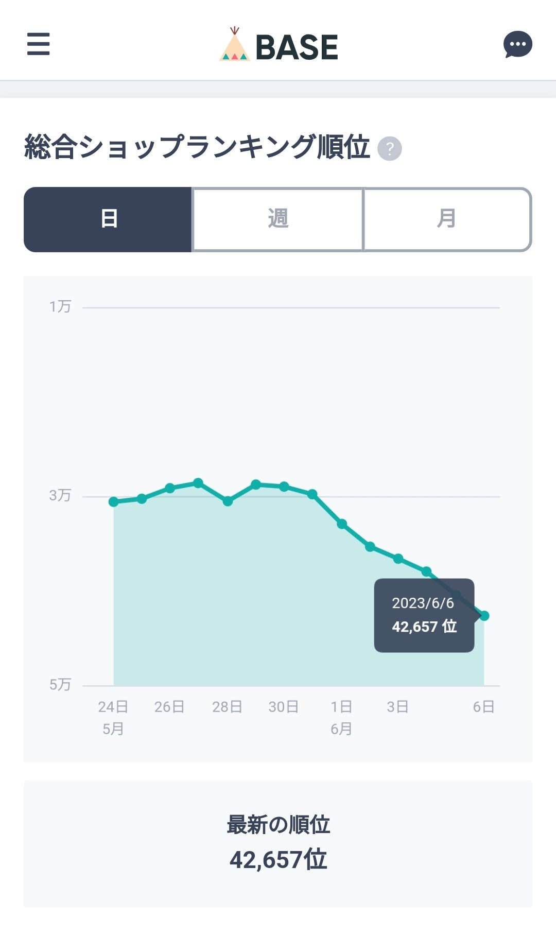Image resolution: width=556 pixels, height=936 pixels.
Task: Tap the 2023/6/6 ranking tooltip
Action: click(x=424, y=615)
